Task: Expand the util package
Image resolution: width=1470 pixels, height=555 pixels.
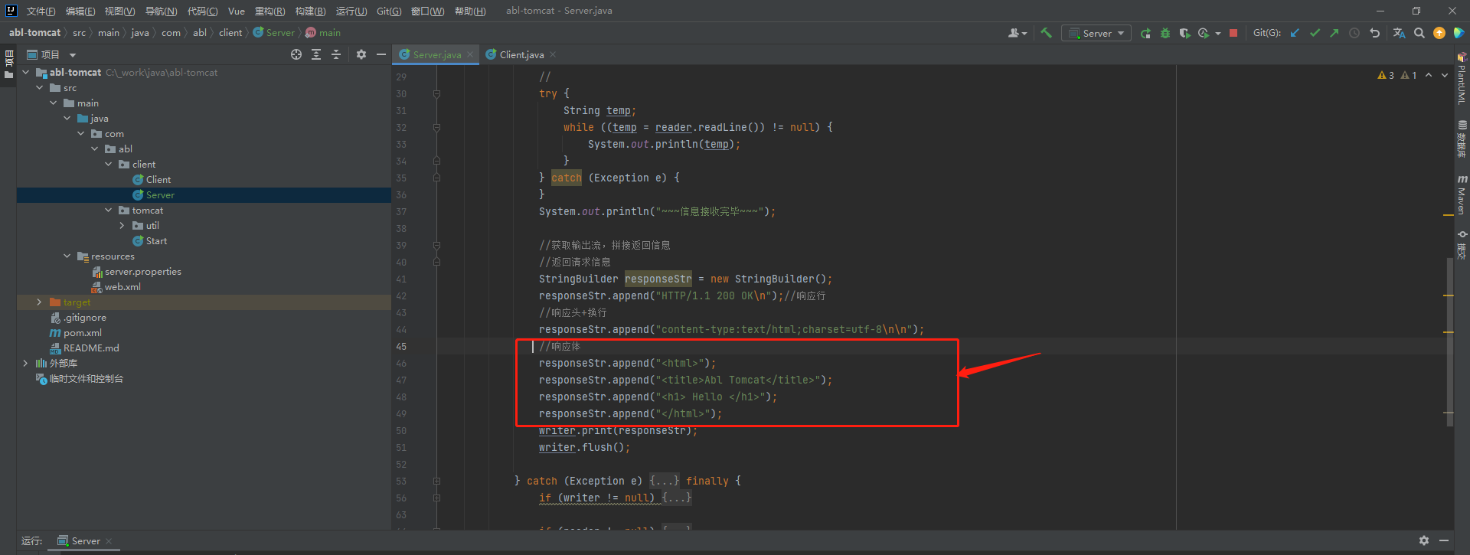Action: click(x=122, y=225)
